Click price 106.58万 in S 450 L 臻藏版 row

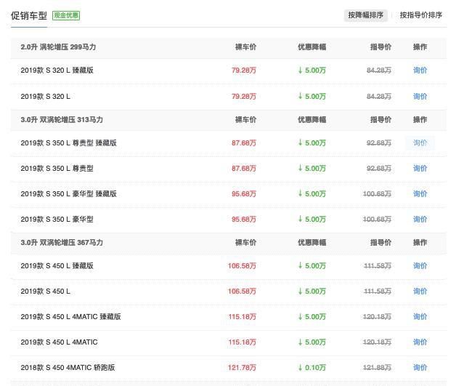point(242,266)
